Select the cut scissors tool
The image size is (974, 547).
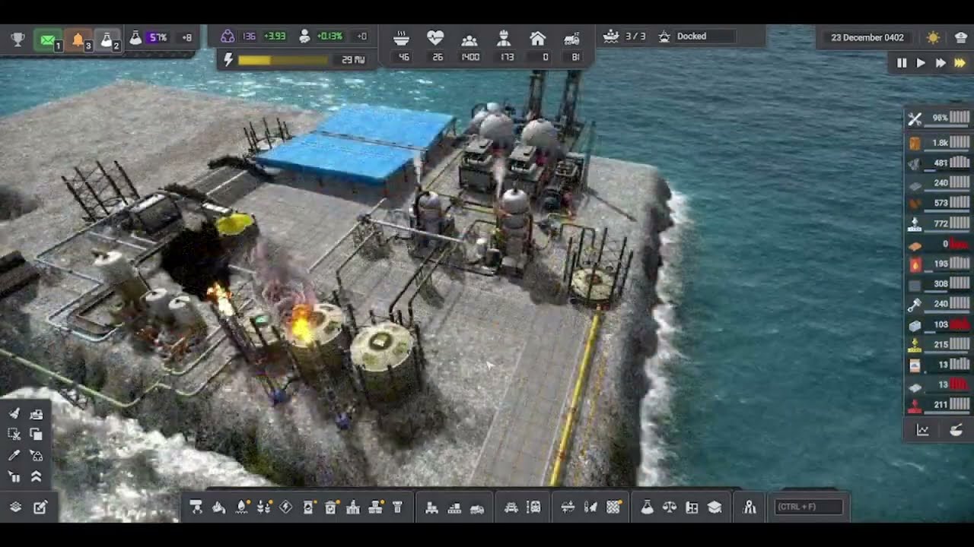[14, 435]
